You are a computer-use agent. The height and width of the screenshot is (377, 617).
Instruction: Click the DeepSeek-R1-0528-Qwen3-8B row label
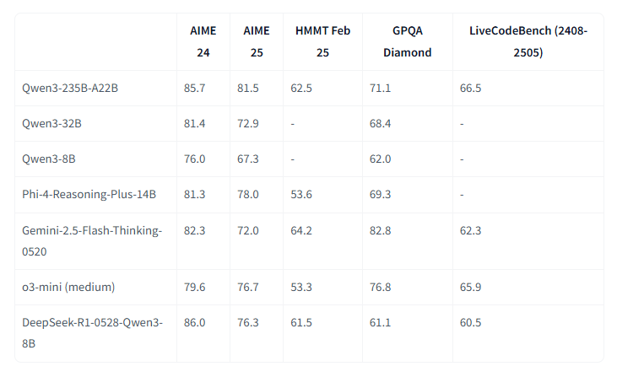click(x=91, y=332)
